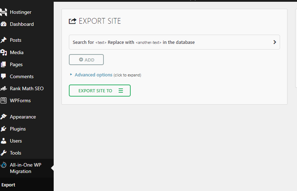Open the Posts menu label
The width and height of the screenshot is (297, 191).
point(16,40)
